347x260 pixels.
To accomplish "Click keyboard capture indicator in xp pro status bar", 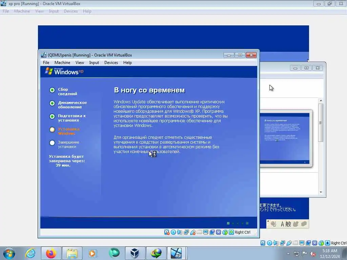I will pyautogui.click(x=328, y=243).
